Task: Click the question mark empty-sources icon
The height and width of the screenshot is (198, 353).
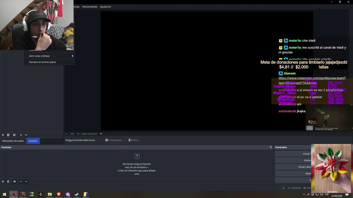Action: (x=137, y=156)
